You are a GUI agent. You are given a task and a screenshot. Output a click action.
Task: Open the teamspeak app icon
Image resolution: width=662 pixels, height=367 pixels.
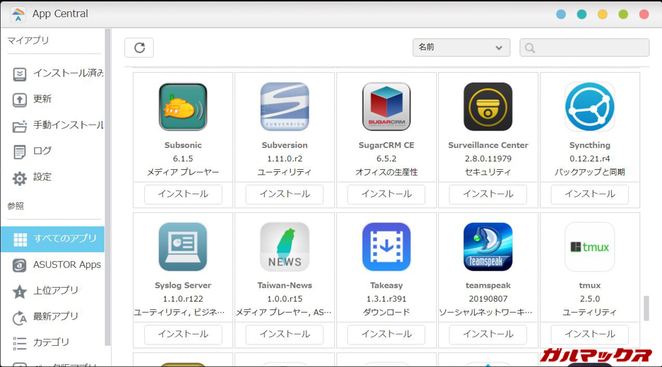coord(488,247)
